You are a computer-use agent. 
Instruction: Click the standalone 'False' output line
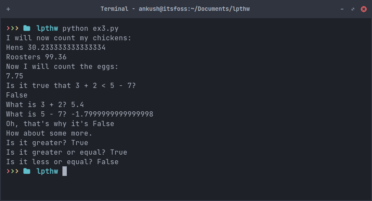(x=16, y=95)
